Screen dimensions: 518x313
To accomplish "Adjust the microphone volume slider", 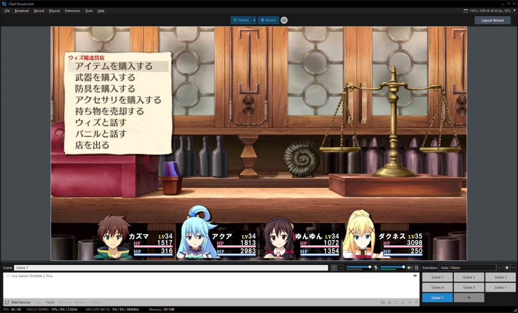I will point(359,267).
